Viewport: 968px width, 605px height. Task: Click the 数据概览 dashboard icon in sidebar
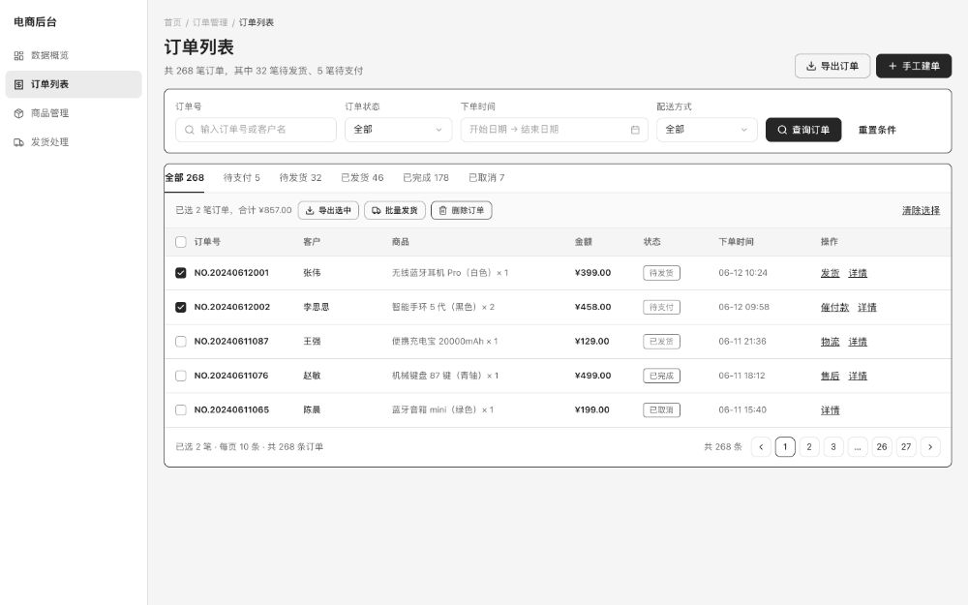tap(18, 55)
